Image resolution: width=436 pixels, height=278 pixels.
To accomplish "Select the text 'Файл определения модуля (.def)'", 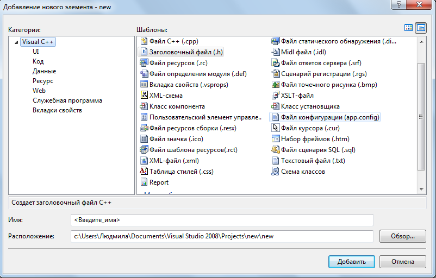I will pos(198,74).
